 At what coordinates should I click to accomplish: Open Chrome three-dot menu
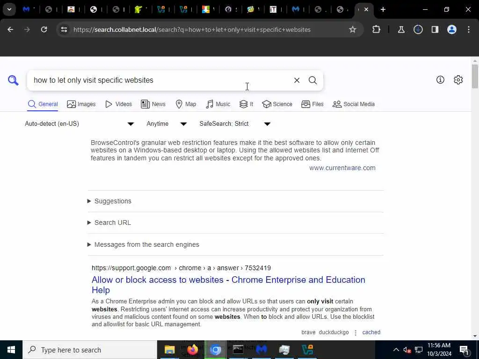[x=469, y=29]
